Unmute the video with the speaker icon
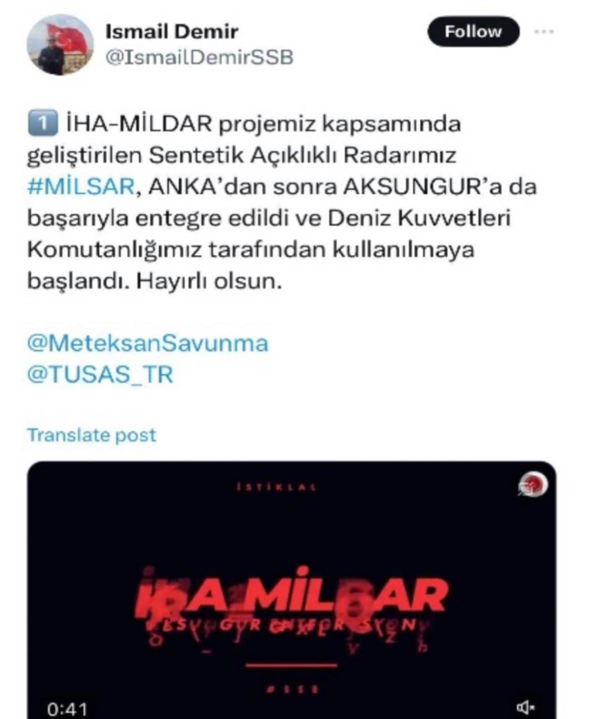Screen dimensions: 599x719 coord(526,707)
